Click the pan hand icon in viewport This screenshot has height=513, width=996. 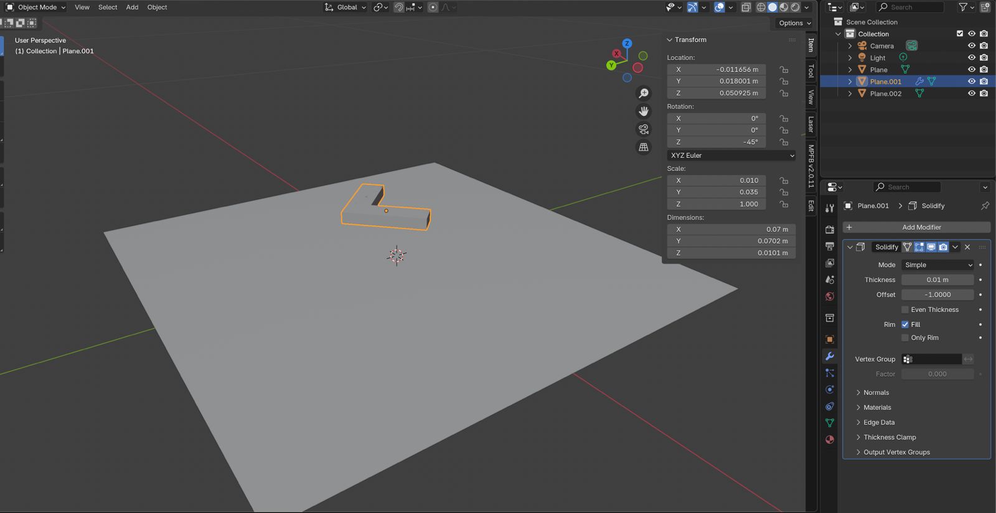[644, 111]
